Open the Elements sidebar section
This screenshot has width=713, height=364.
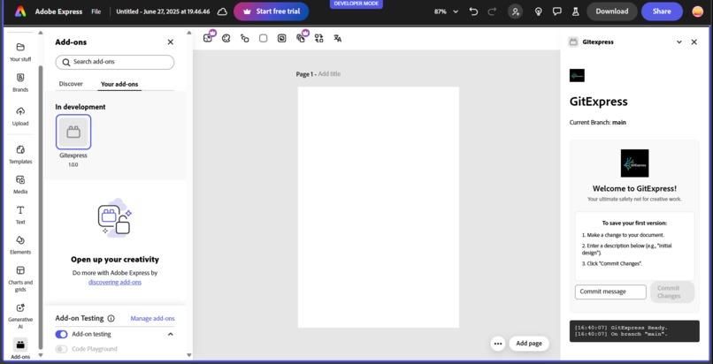coord(20,245)
